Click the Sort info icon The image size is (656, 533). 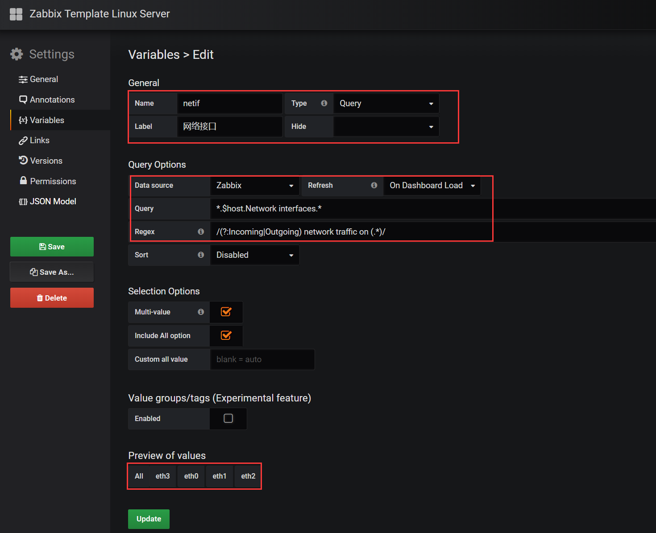pyautogui.click(x=201, y=255)
